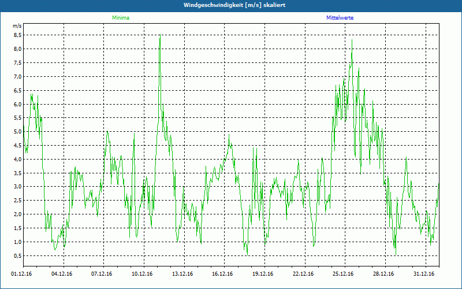The width and height of the screenshot is (462, 289).
Task: Select the 22.12.16 date label
Action: click(303, 274)
